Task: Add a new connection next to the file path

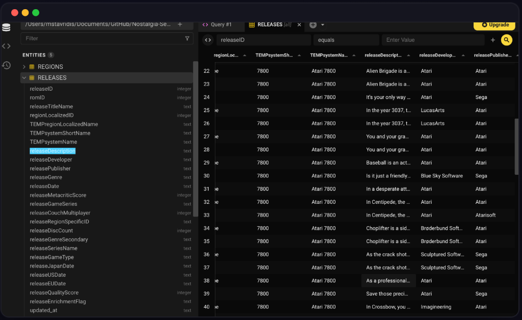Action: click(180, 24)
